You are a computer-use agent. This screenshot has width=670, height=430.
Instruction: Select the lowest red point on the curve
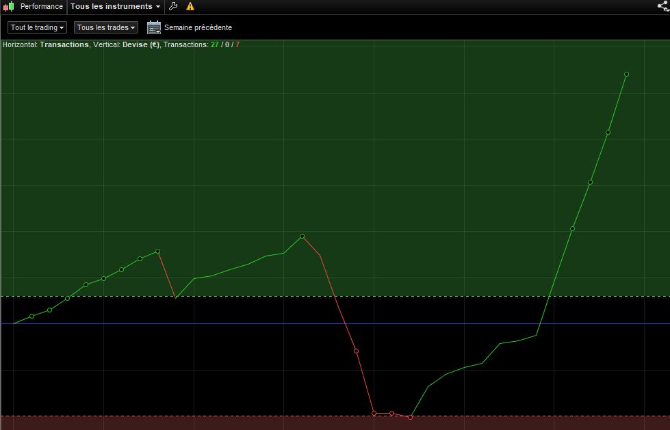410,417
